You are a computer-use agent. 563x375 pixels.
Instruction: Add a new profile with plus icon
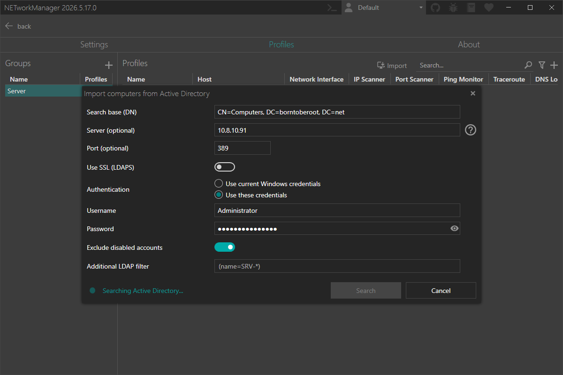coord(554,65)
